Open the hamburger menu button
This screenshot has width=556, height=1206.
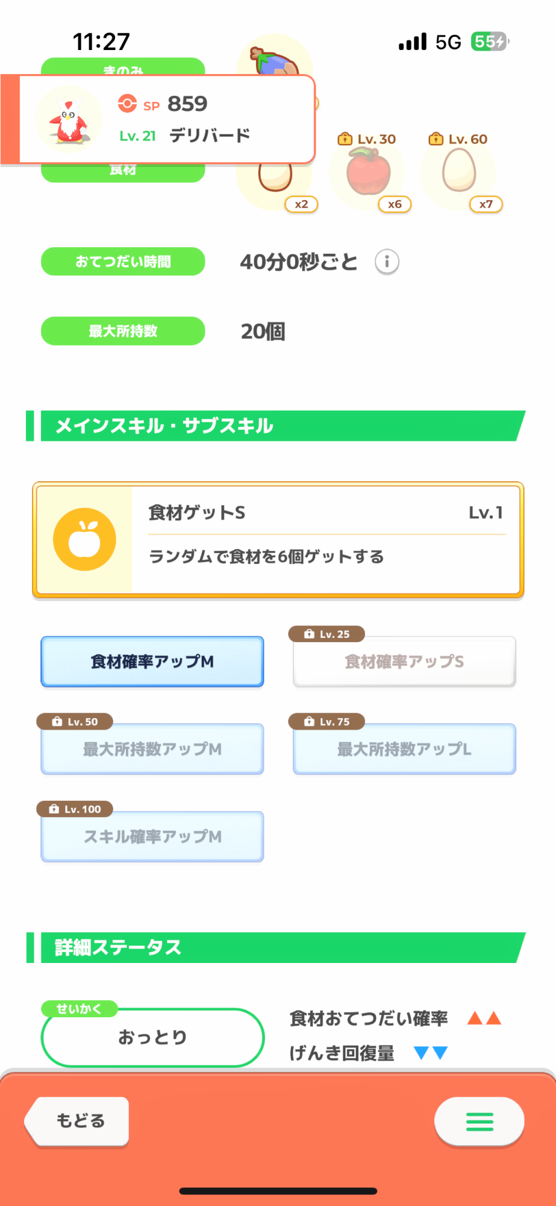click(x=479, y=1122)
